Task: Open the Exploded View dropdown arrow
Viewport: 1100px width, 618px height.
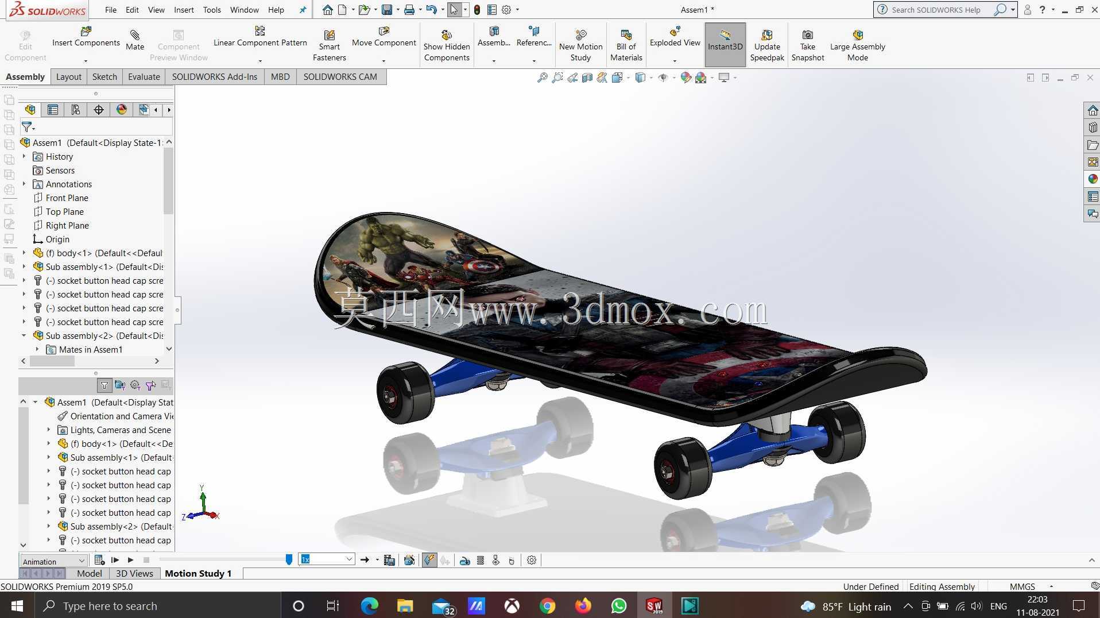Action: click(675, 60)
